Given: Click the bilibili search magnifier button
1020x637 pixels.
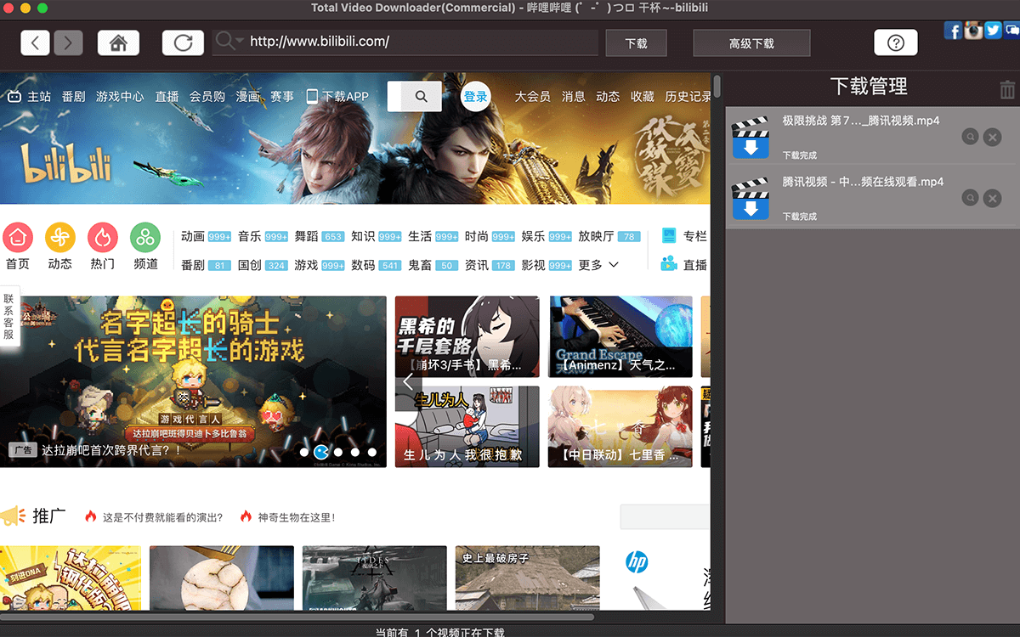Looking at the screenshot, I should point(421,97).
